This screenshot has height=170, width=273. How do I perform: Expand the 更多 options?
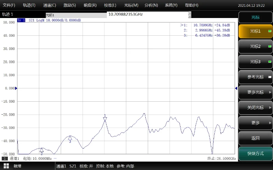pos(255,123)
